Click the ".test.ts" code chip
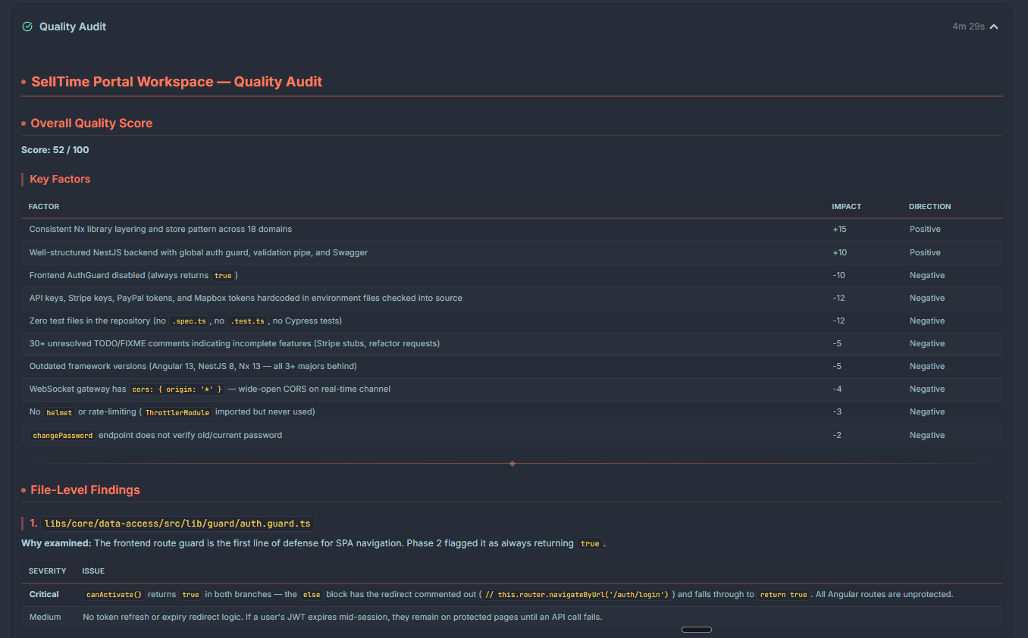The width and height of the screenshot is (1028, 638). (x=248, y=321)
